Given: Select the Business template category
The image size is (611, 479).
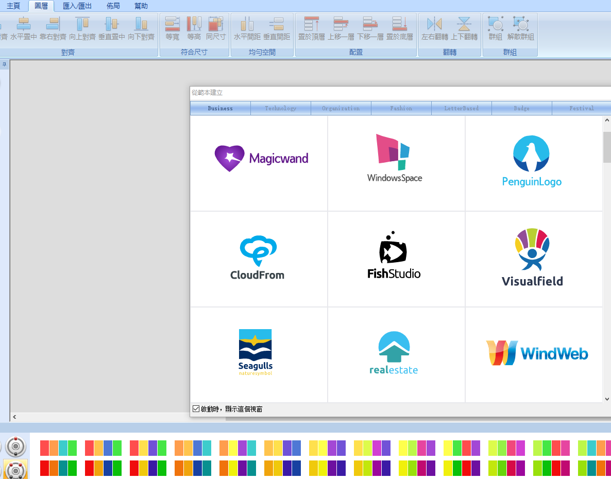Looking at the screenshot, I should 220,108.
